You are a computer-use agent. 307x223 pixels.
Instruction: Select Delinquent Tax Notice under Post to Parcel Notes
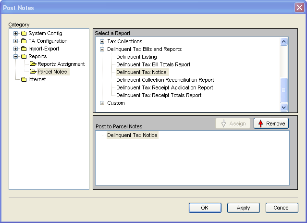coord(132,135)
